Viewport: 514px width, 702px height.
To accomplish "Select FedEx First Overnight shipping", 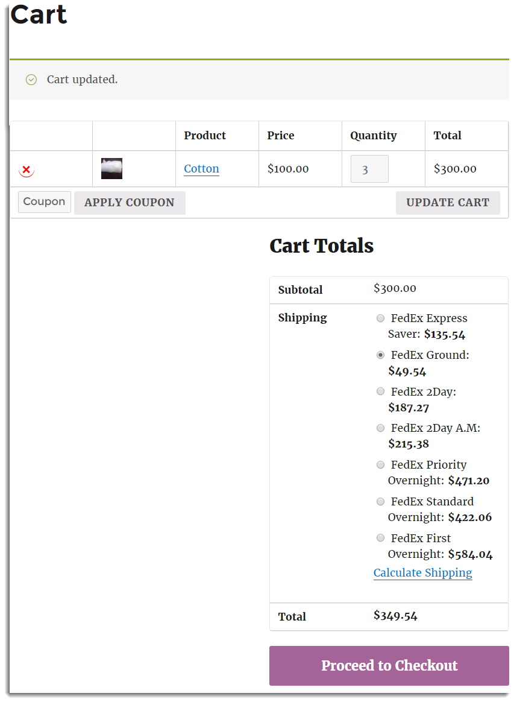I will (380, 537).
